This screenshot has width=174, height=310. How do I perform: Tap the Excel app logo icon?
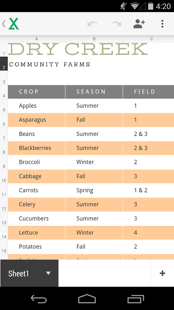pyautogui.click(x=14, y=24)
